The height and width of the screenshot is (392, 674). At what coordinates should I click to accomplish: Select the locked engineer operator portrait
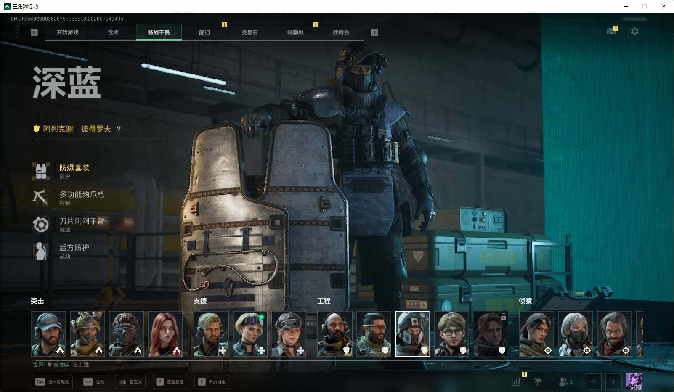click(x=491, y=334)
